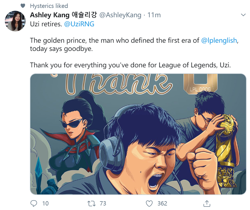Click the 'Uzi retires.' tweet text
This screenshot has height=210, width=250.
tap(46, 24)
